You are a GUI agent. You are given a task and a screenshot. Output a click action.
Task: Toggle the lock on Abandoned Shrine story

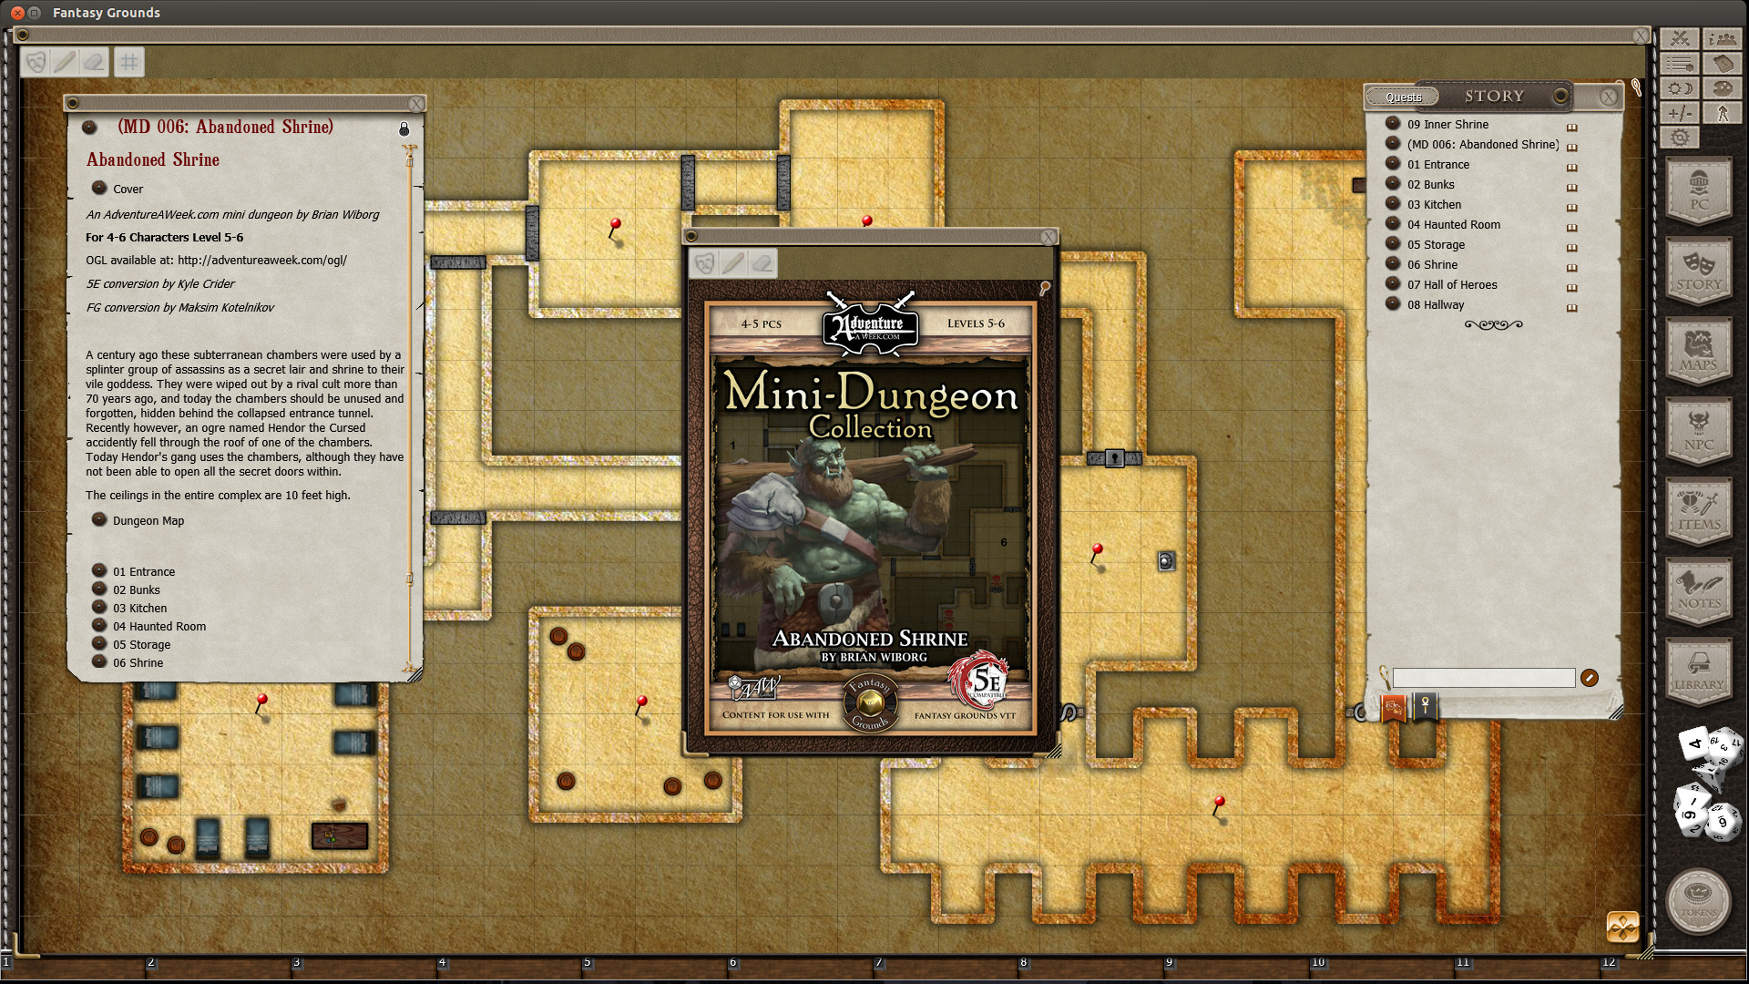click(404, 129)
